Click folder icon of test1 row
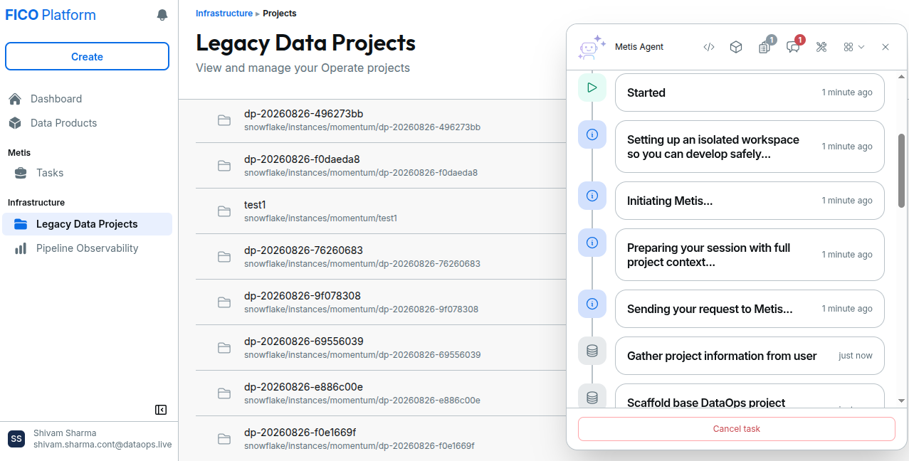The width and height of the screenshot is (909, 461). pyautogui.click(x=224, y=211)
